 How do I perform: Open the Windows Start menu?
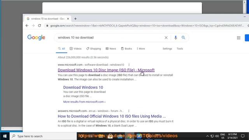[x=5, y=136]
